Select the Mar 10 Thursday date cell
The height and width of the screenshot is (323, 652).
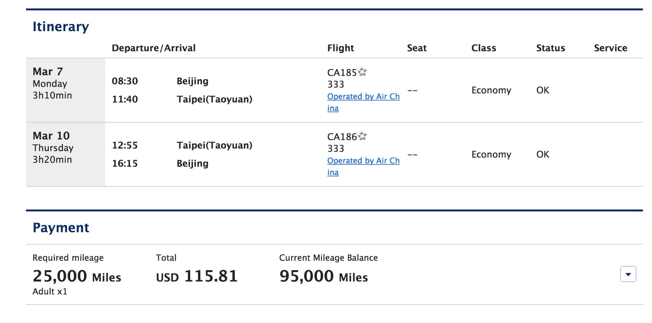click(66, 154)
